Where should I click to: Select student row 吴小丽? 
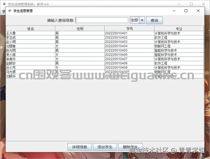click(x=105, y=55)
